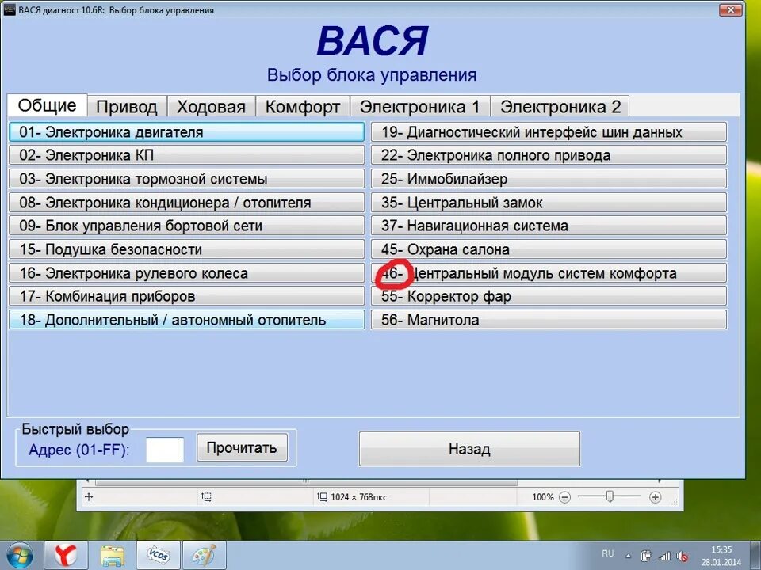
Task: Select 55- Корректор фар module
Action: tap(549, 296)
